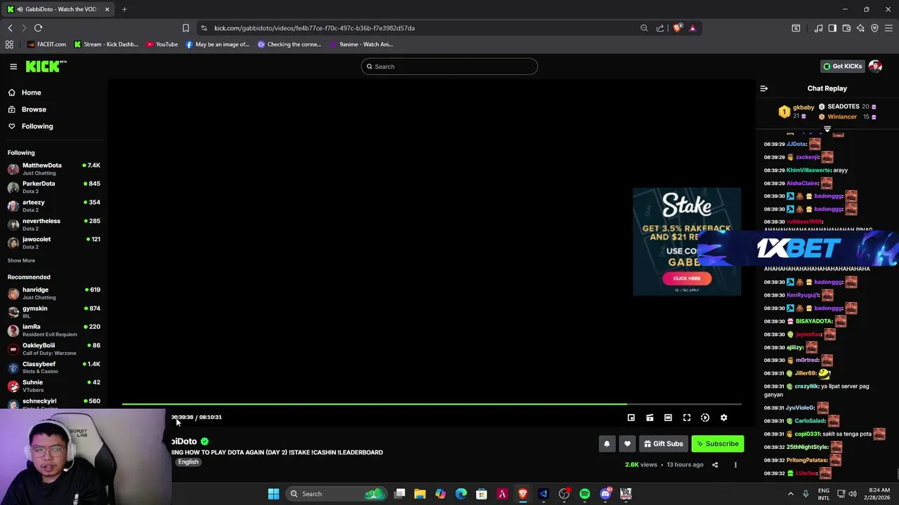The image size is (899, 505).
Task: Click Get KICKs button
Action: pos(842,67)
